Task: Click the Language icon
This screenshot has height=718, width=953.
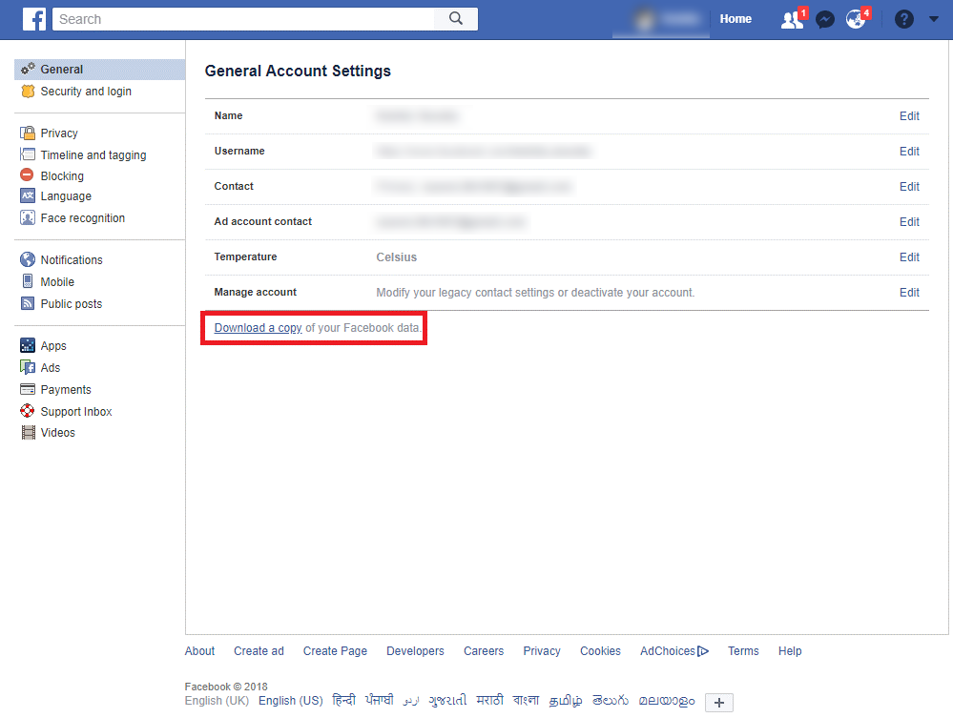Action: tap(28, 195)
